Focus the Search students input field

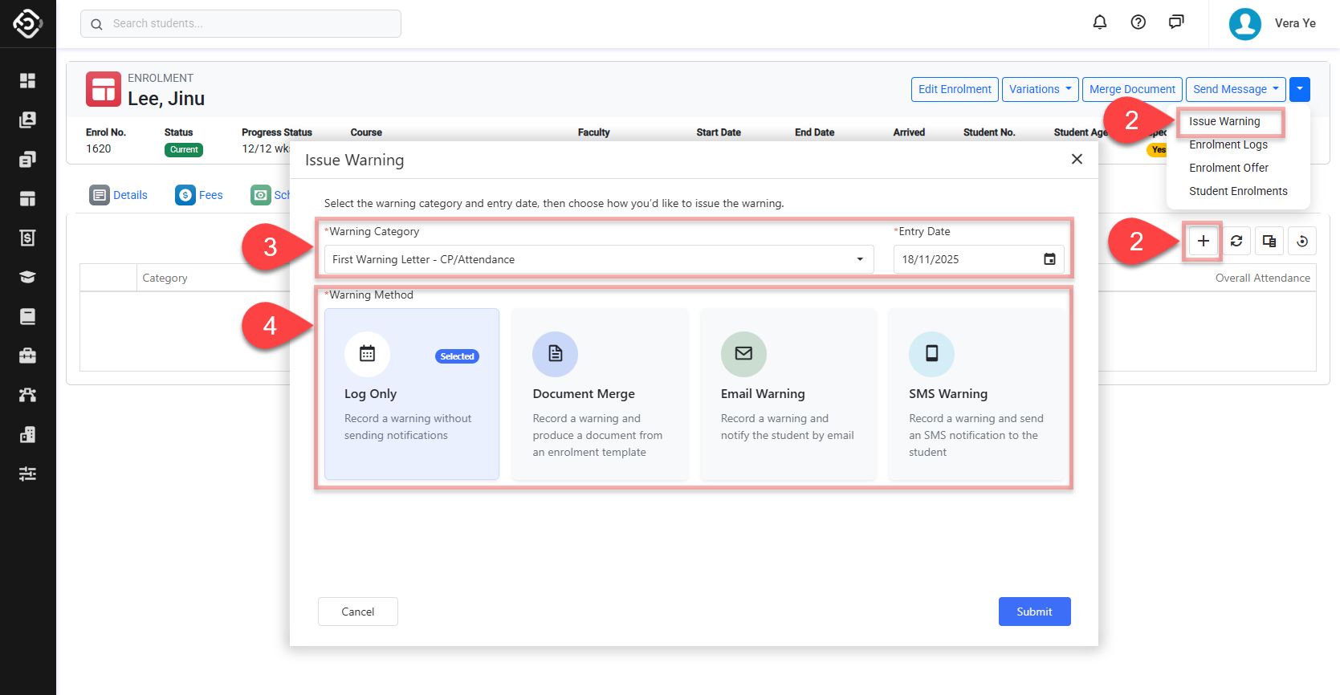[241, 24]
